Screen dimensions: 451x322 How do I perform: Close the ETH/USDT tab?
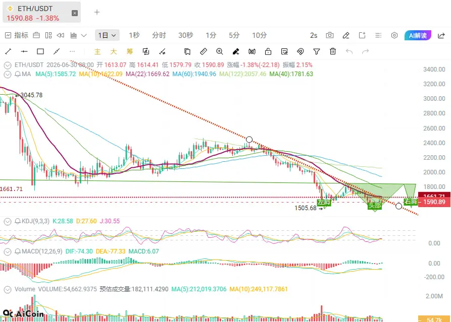[x=75, y=13]
